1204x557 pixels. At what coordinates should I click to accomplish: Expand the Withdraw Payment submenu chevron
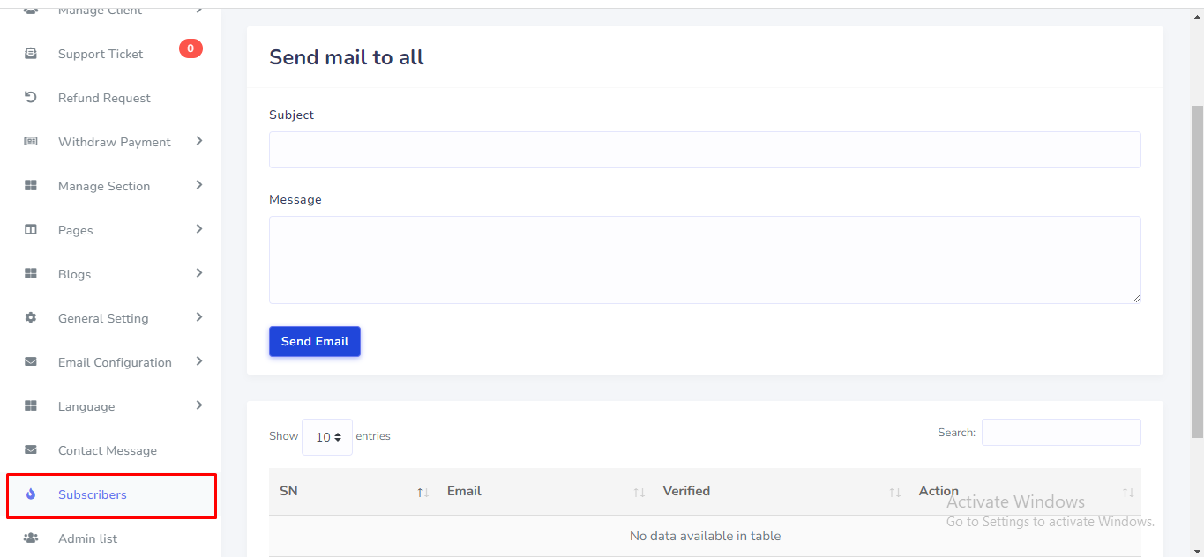[199, 141]
